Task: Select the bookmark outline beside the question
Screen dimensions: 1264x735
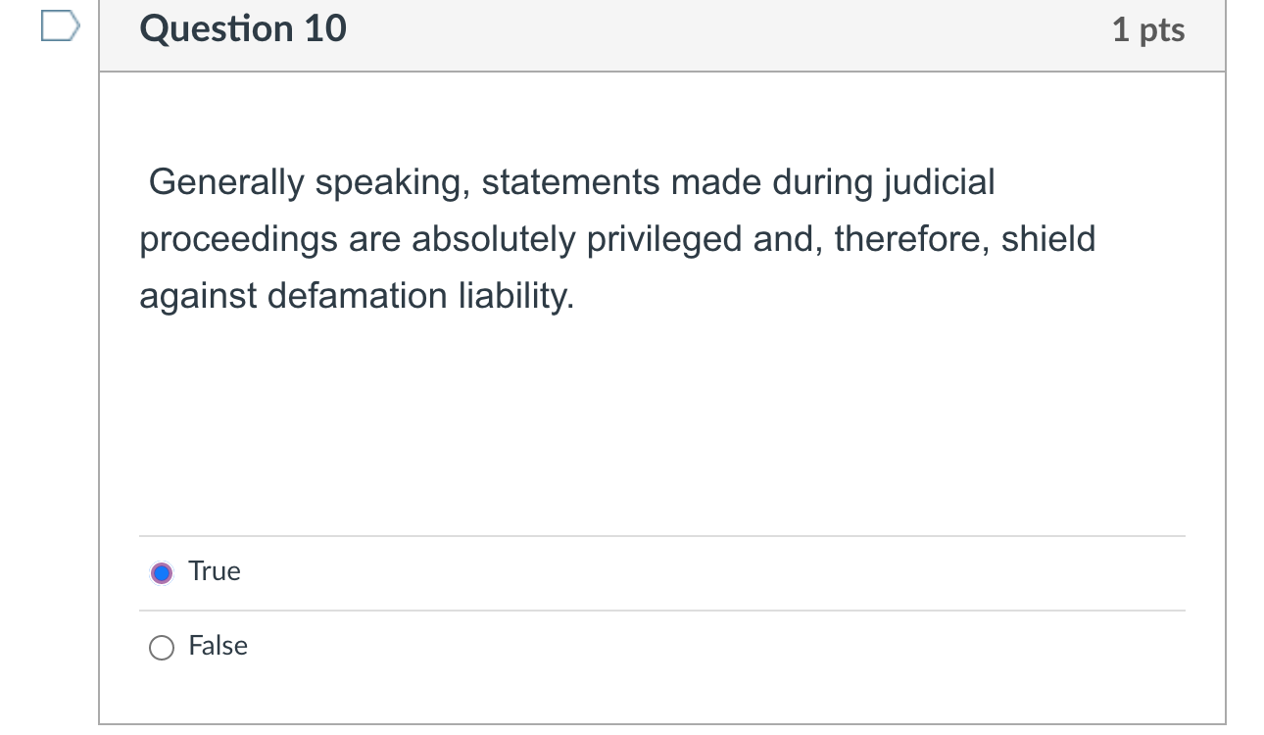Action: click(56, 24)
